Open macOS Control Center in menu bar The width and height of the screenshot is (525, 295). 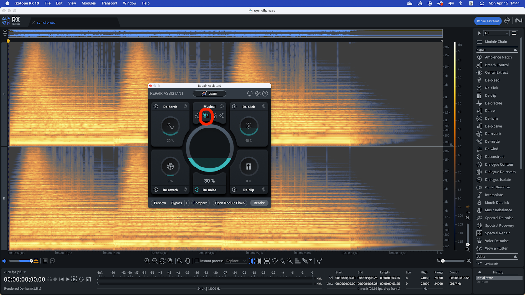coord(482,3)
